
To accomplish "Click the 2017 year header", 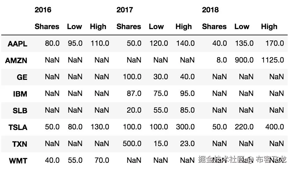I will (124, 10).
